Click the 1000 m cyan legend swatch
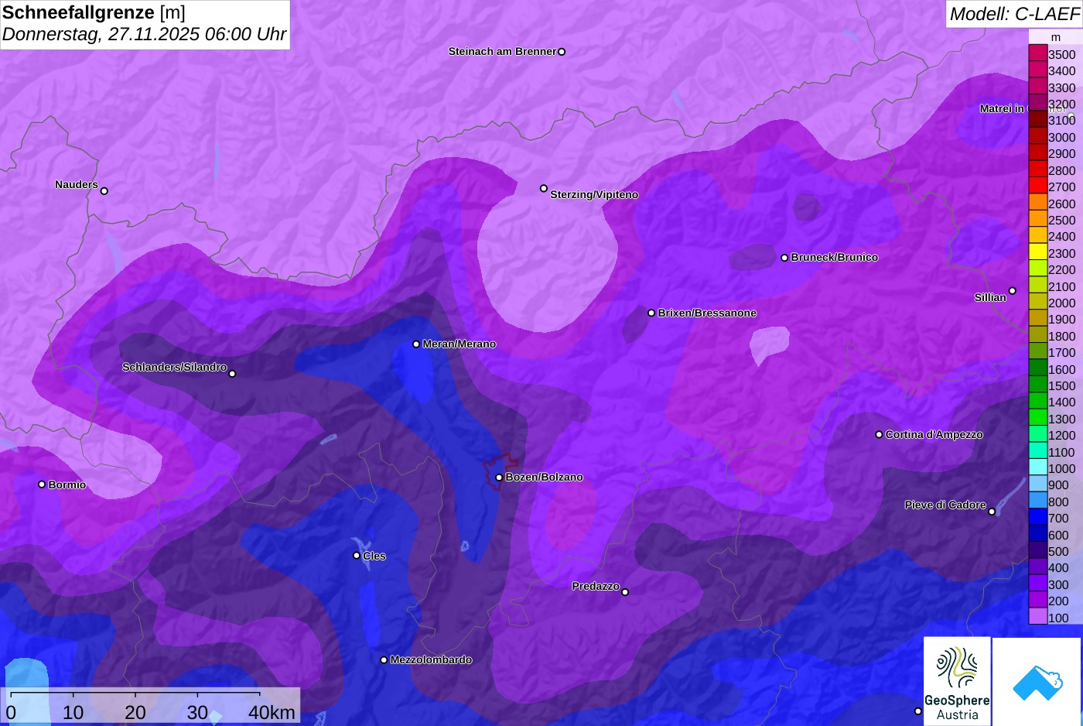 1037,467
